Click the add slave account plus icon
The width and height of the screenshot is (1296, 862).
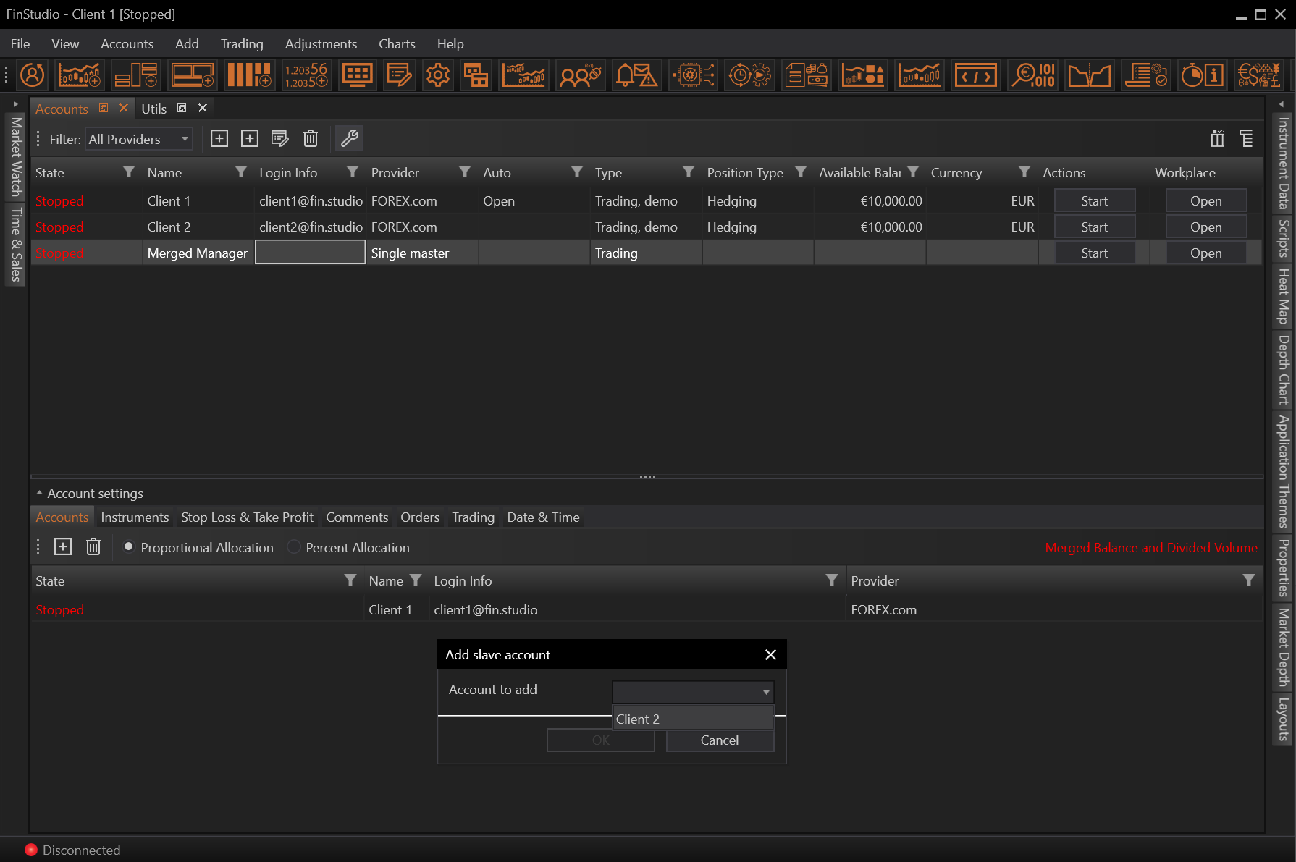click(x=63, y=547)
